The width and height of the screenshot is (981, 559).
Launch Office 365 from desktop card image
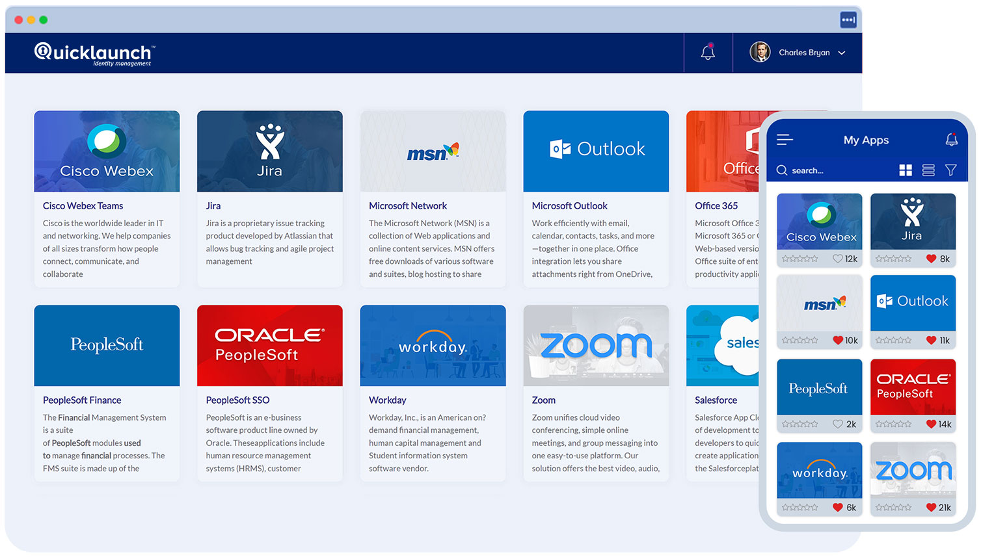click(723, 151)
